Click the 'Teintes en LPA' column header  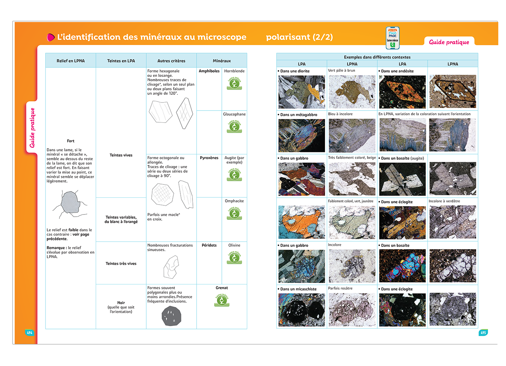point(121,61)
